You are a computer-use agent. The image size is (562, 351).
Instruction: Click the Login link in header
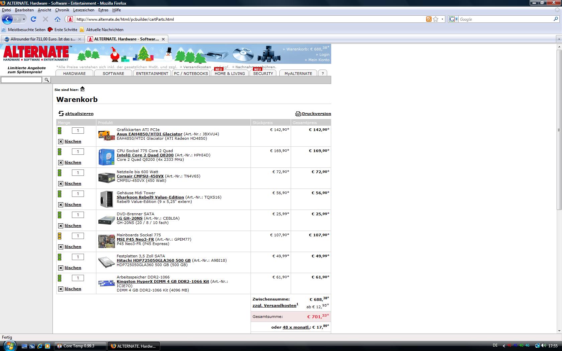pyautogui.click(x=324, y=54)
